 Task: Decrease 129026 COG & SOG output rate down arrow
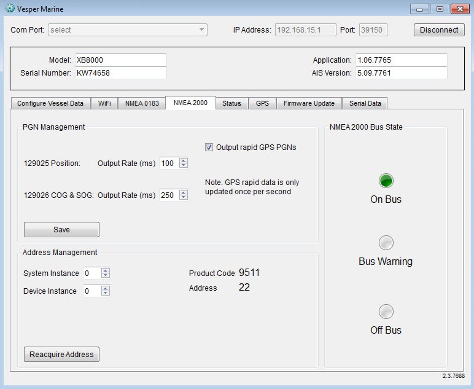tap(184, 198)
